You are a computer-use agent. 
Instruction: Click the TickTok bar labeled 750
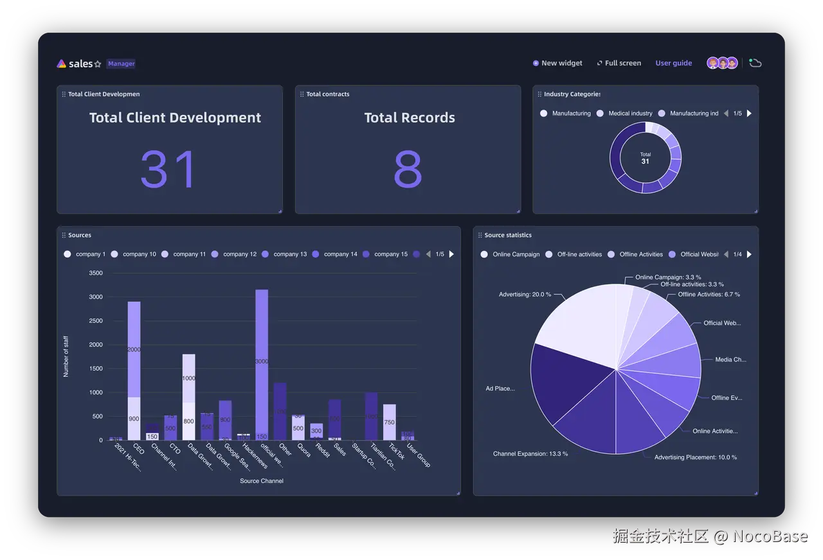point(389,422)
